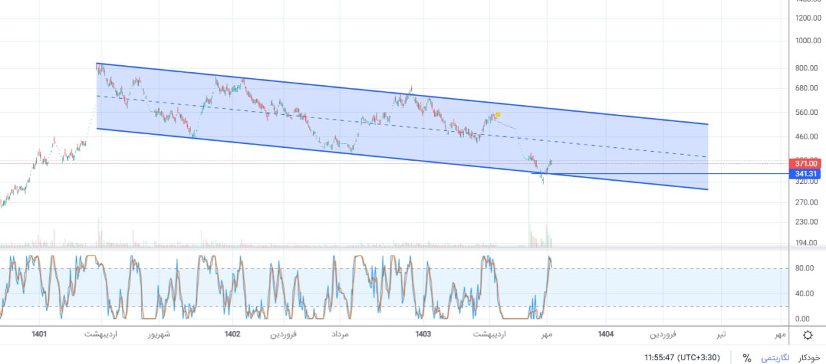The image size is (826, 364).
Task: Click the 230.00 level on price axis
Action: pyautogui.click(x=807, y=222)
